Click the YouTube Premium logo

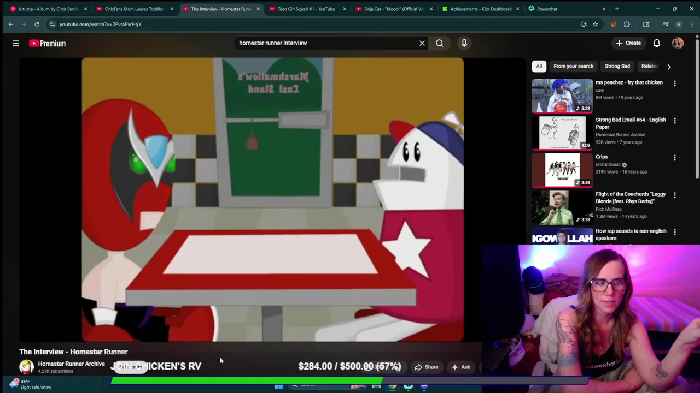[48, 43]
